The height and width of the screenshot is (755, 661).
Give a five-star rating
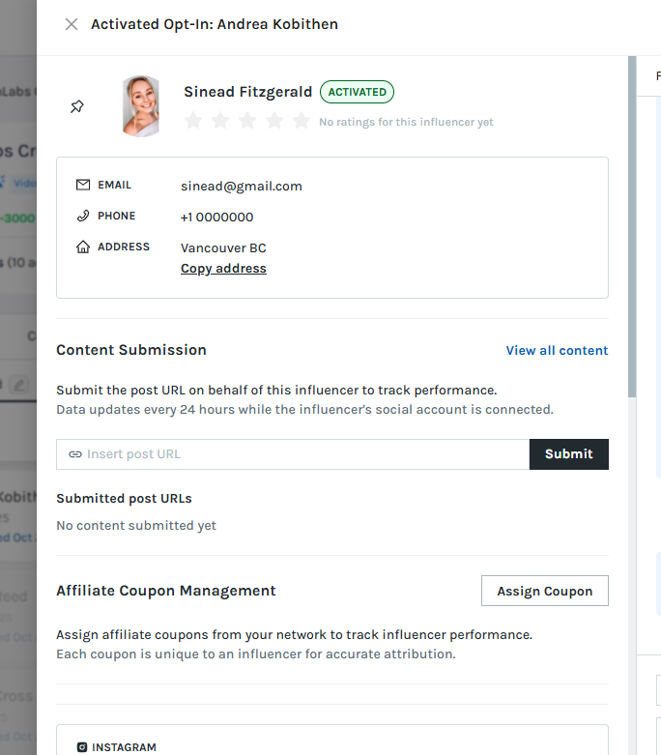pos(302,121)
